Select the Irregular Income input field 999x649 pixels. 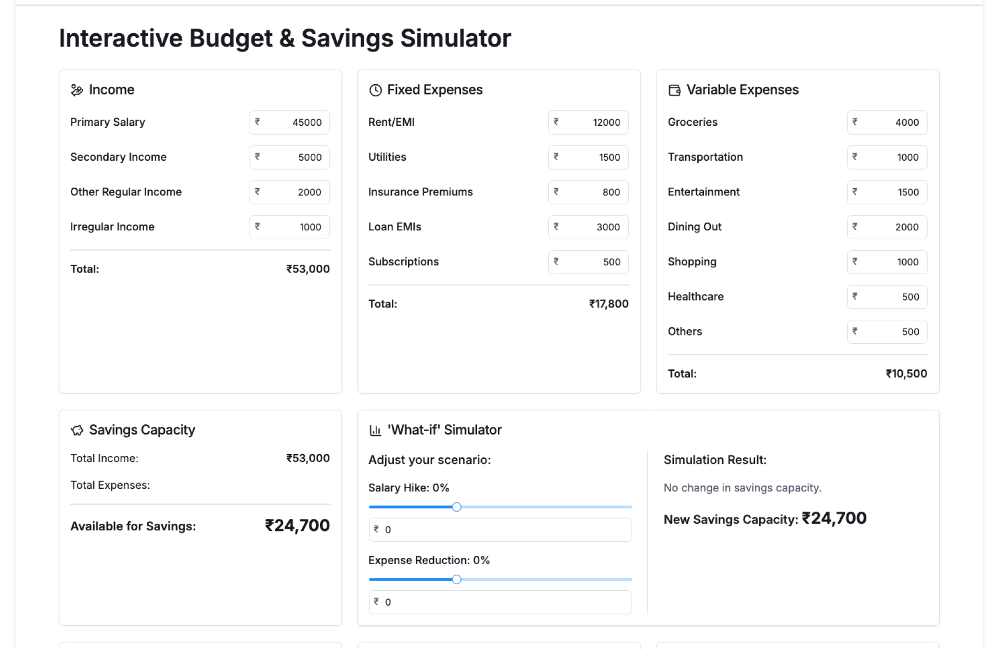pyautogui.click(x=296, y=227)
